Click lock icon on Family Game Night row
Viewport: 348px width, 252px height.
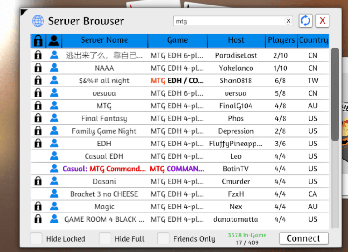coord(38,131)
